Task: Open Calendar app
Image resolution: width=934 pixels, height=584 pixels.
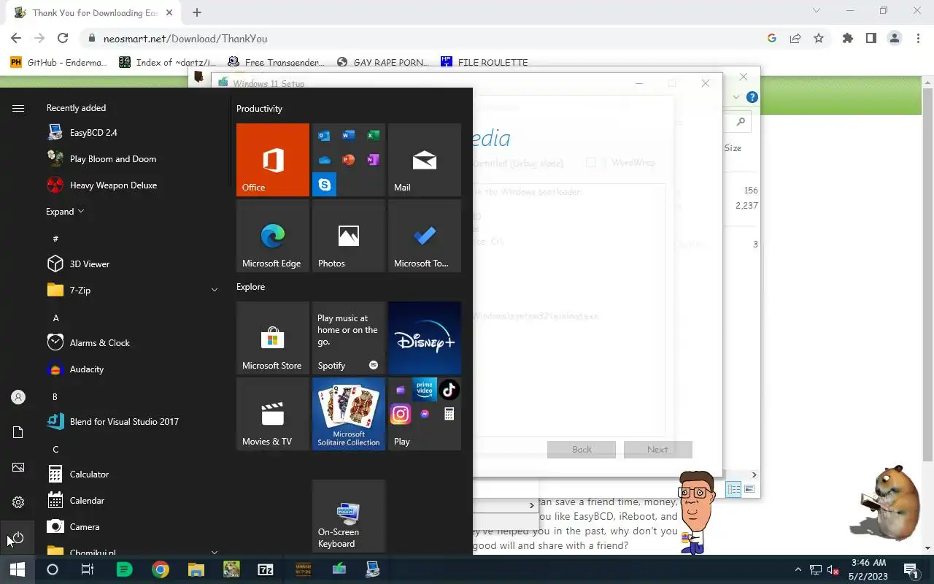Action: click(131, 501)
